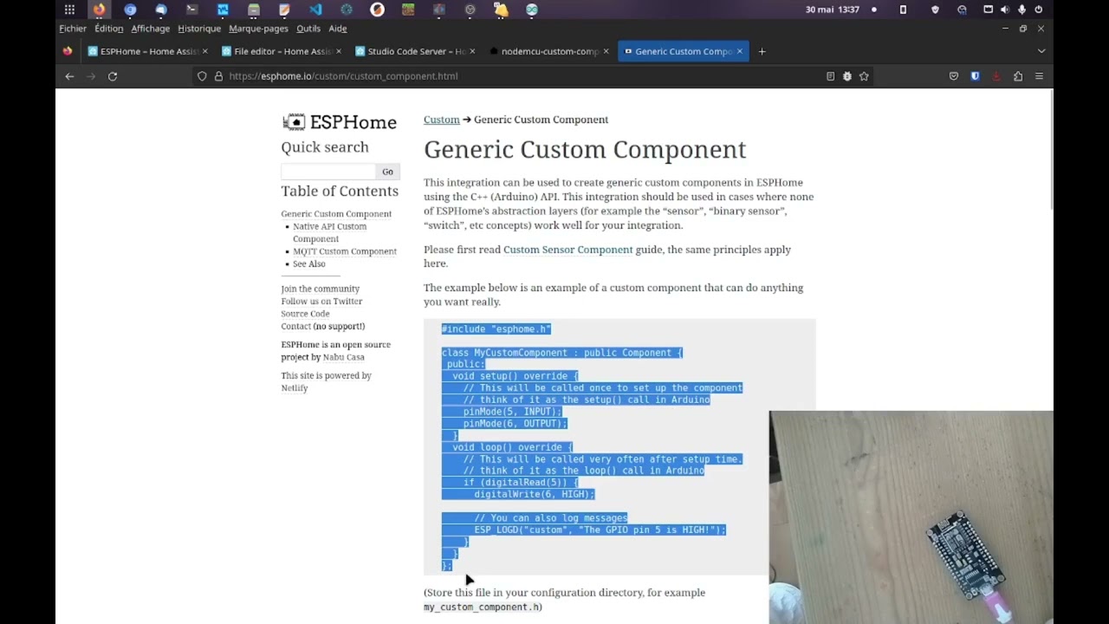Go to MQTT Custom Component section
This screenshot has height=624, width=1109.
coord(345,251)
